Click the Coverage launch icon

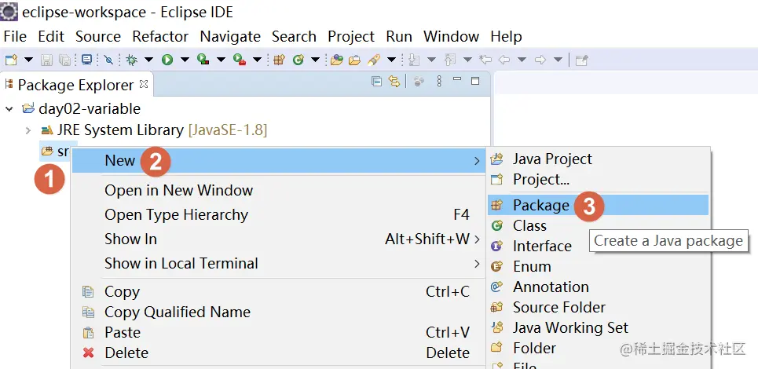tap(203, 60)
